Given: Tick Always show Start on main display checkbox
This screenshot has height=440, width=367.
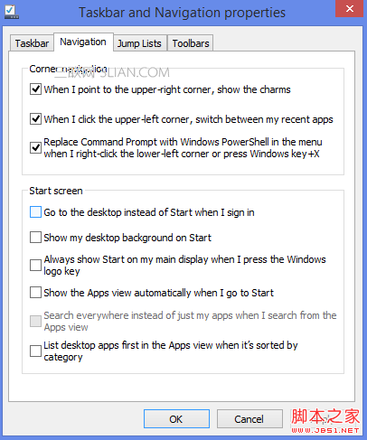Looking at the screenshot, I should [35, 266].
